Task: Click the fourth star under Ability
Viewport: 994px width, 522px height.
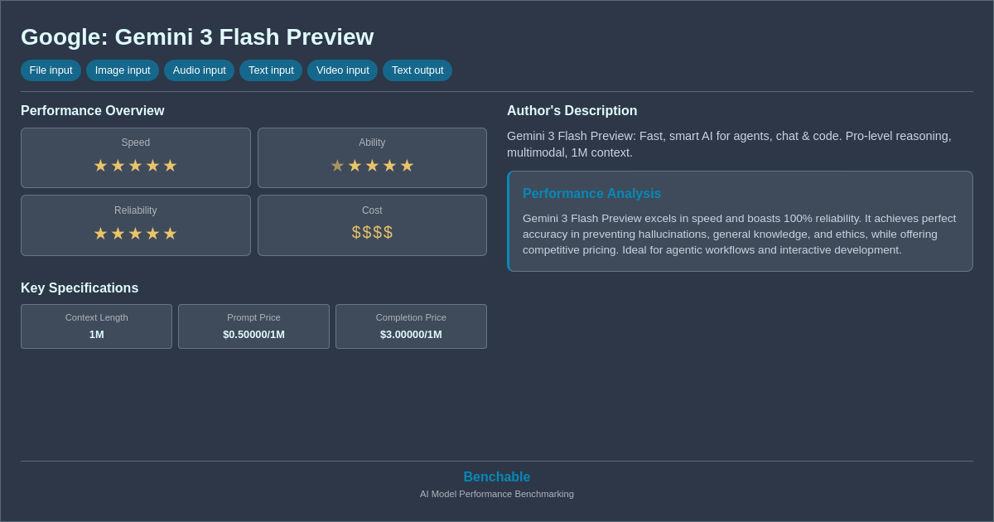Action: [x=389, y=166]
